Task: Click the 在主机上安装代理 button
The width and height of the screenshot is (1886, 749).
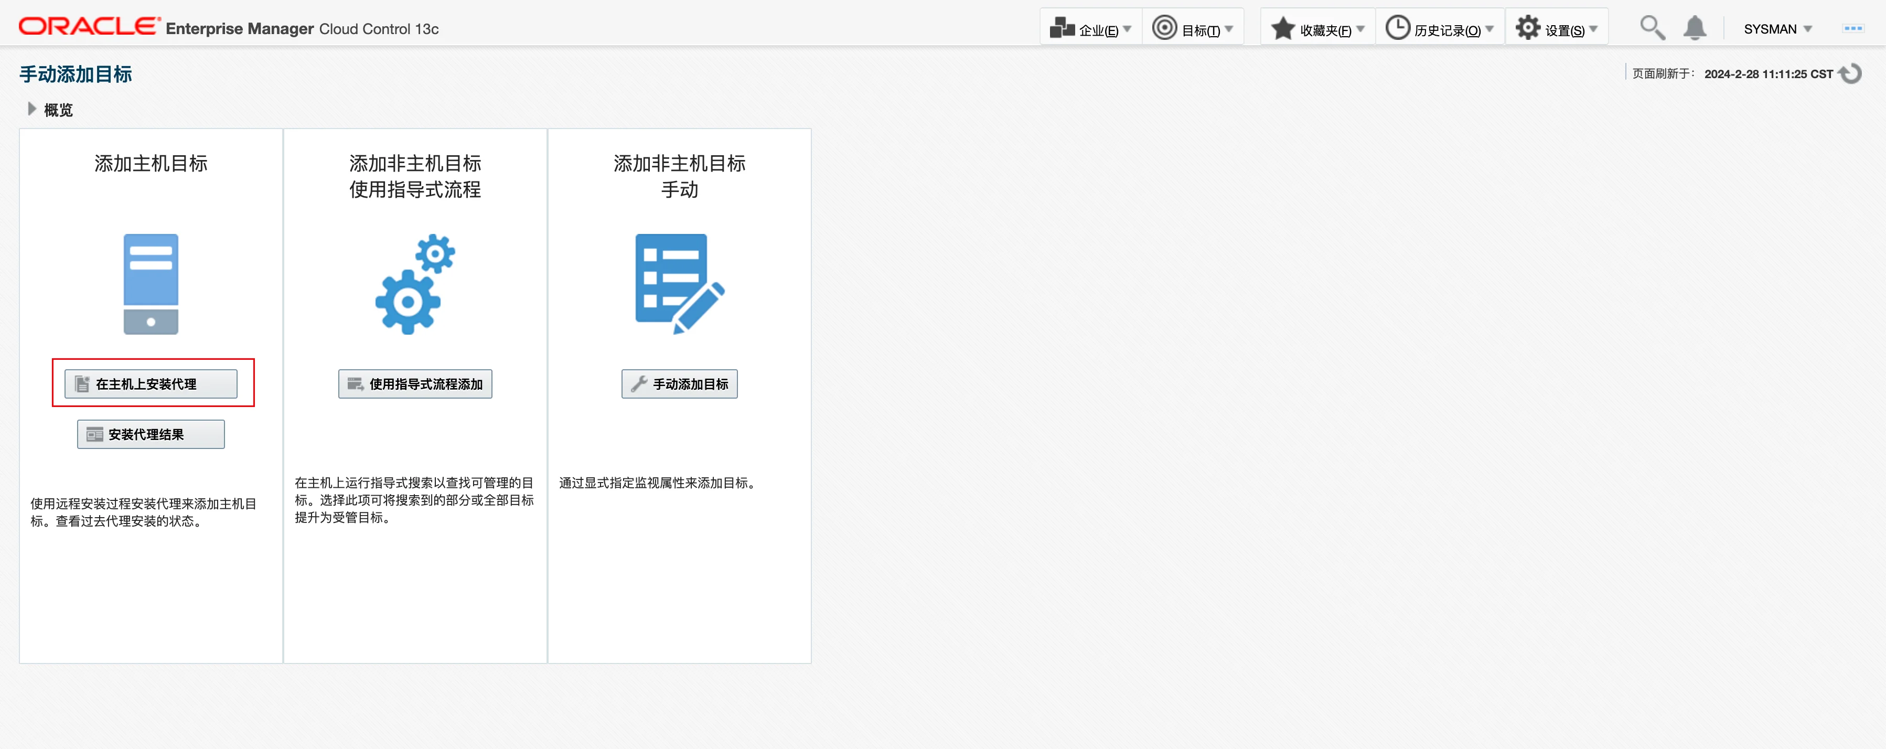Action: pos(151,383)
